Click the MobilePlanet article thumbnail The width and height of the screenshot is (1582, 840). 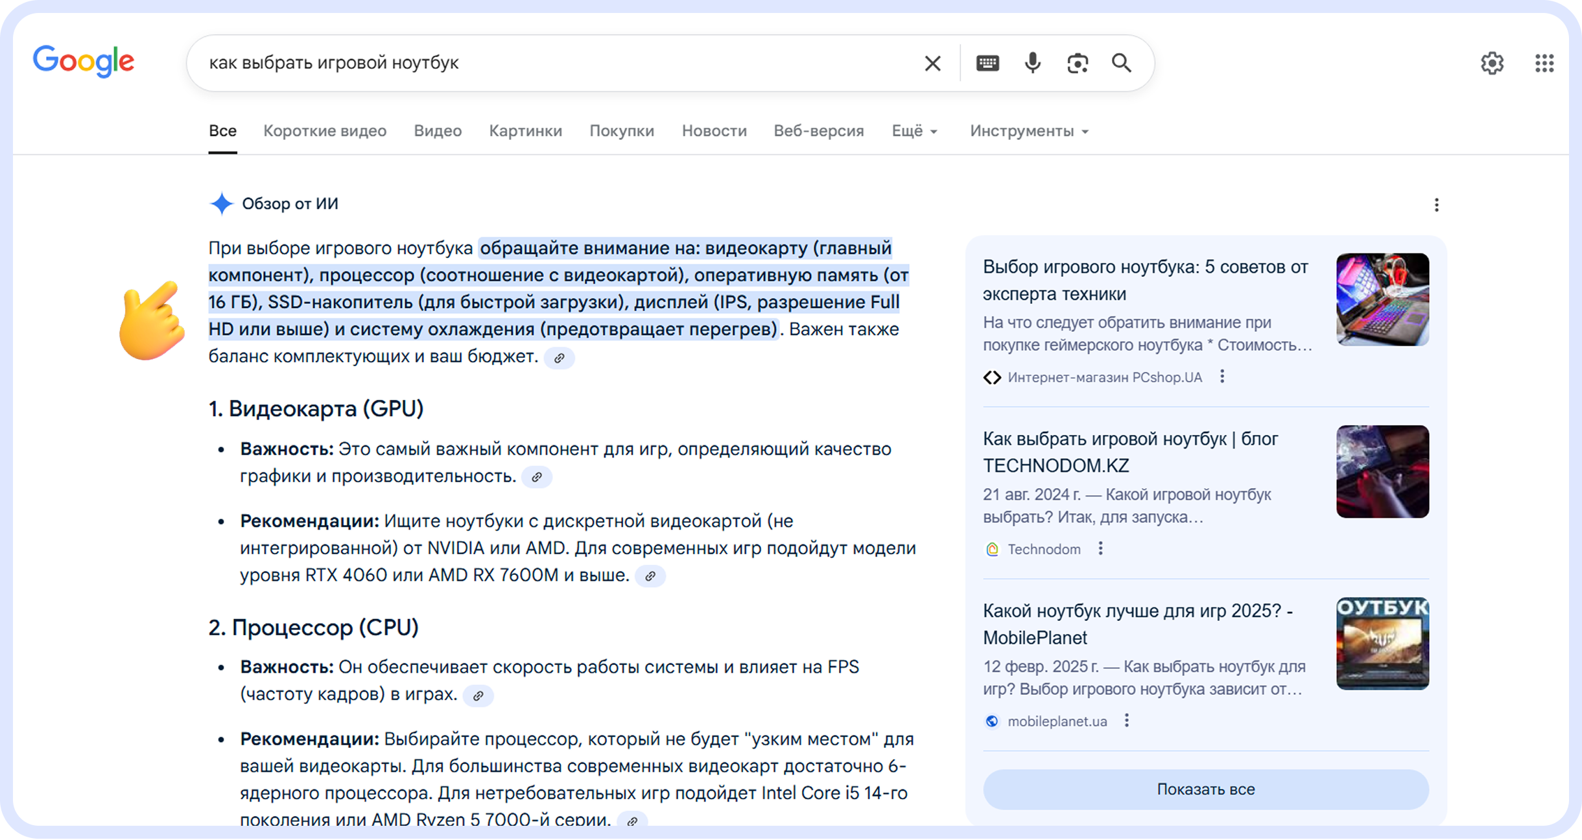[1382, 644]
